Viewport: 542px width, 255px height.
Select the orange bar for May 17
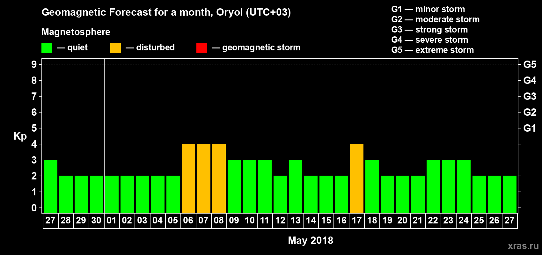tap(357, 178)
